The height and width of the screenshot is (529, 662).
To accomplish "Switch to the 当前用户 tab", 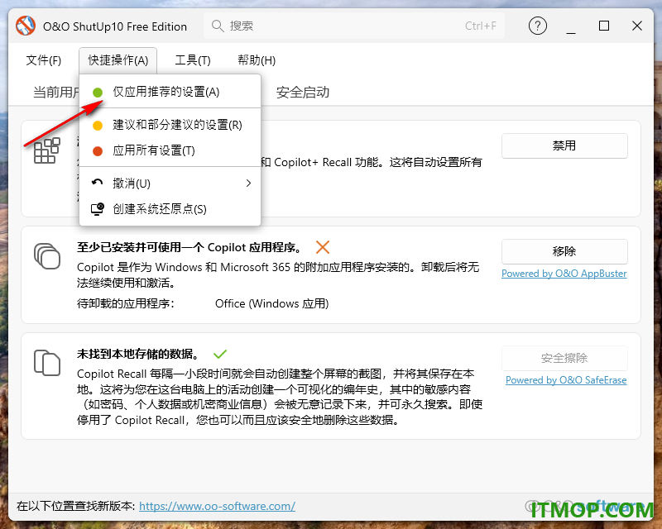I will pos(56,93).
